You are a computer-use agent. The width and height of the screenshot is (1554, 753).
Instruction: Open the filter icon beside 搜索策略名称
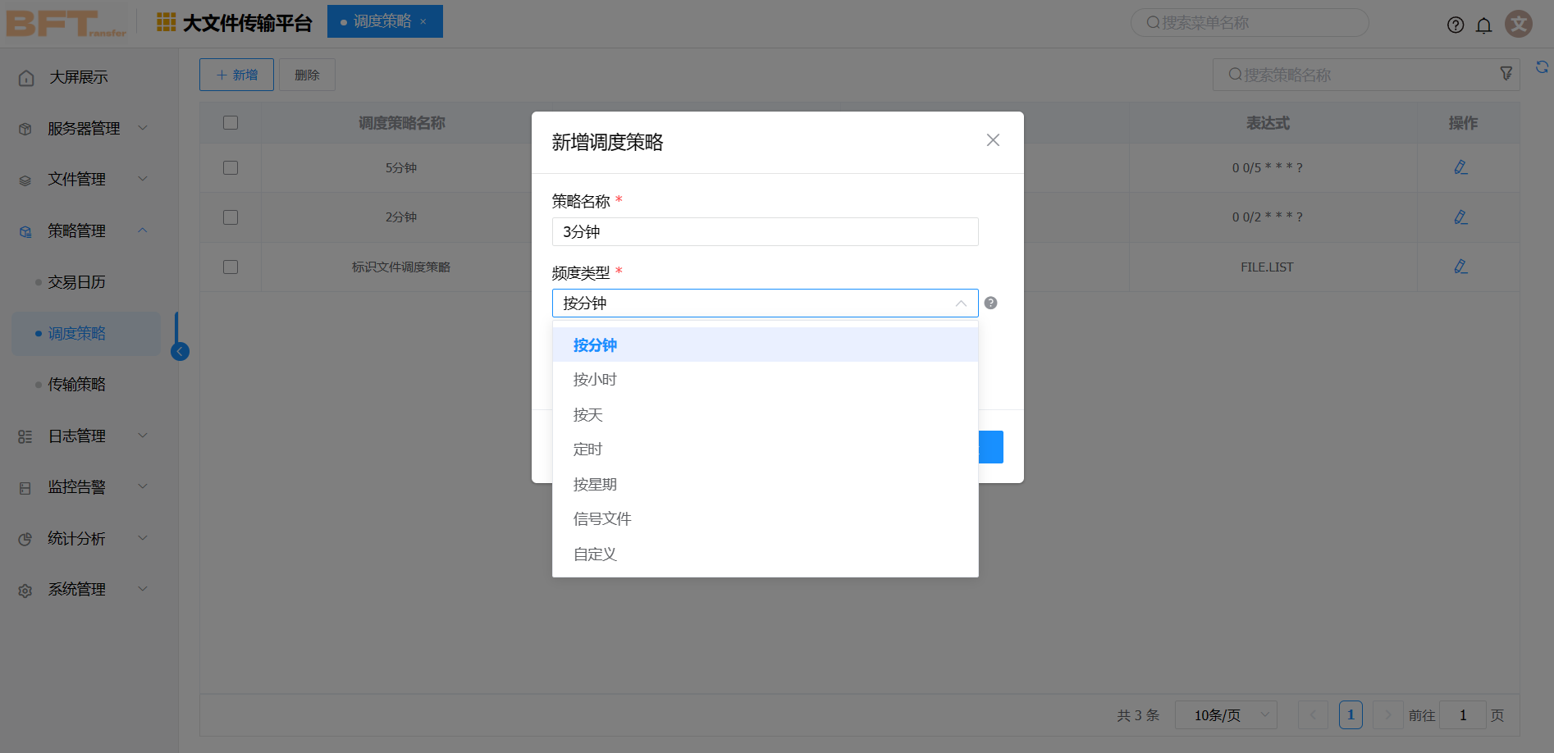click(x=1506, y=74)
